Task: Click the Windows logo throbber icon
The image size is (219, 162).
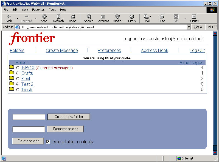Action: 212,10
